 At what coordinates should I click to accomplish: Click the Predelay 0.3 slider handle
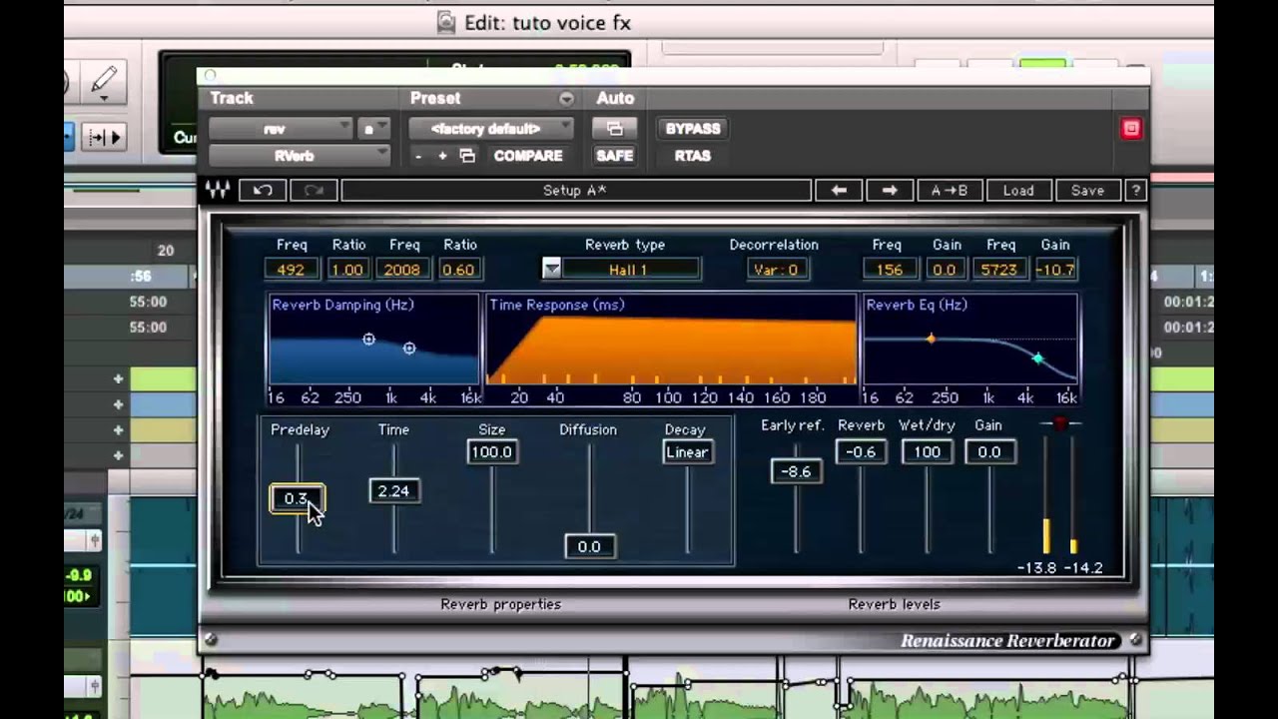(297, 498)
